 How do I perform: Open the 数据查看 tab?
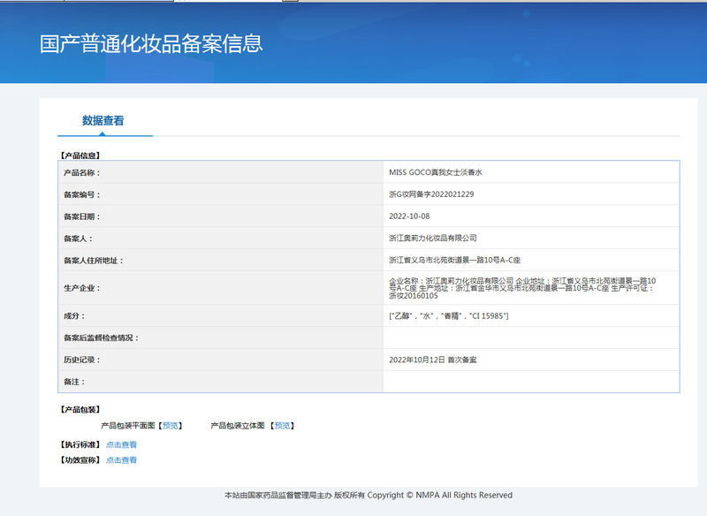[103, 121]
